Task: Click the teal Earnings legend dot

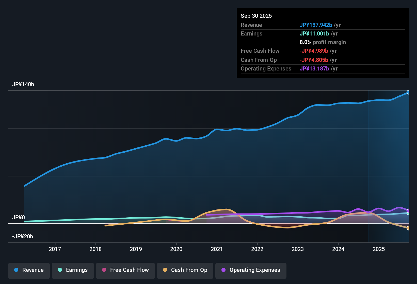Action: [x=60, y=270]
